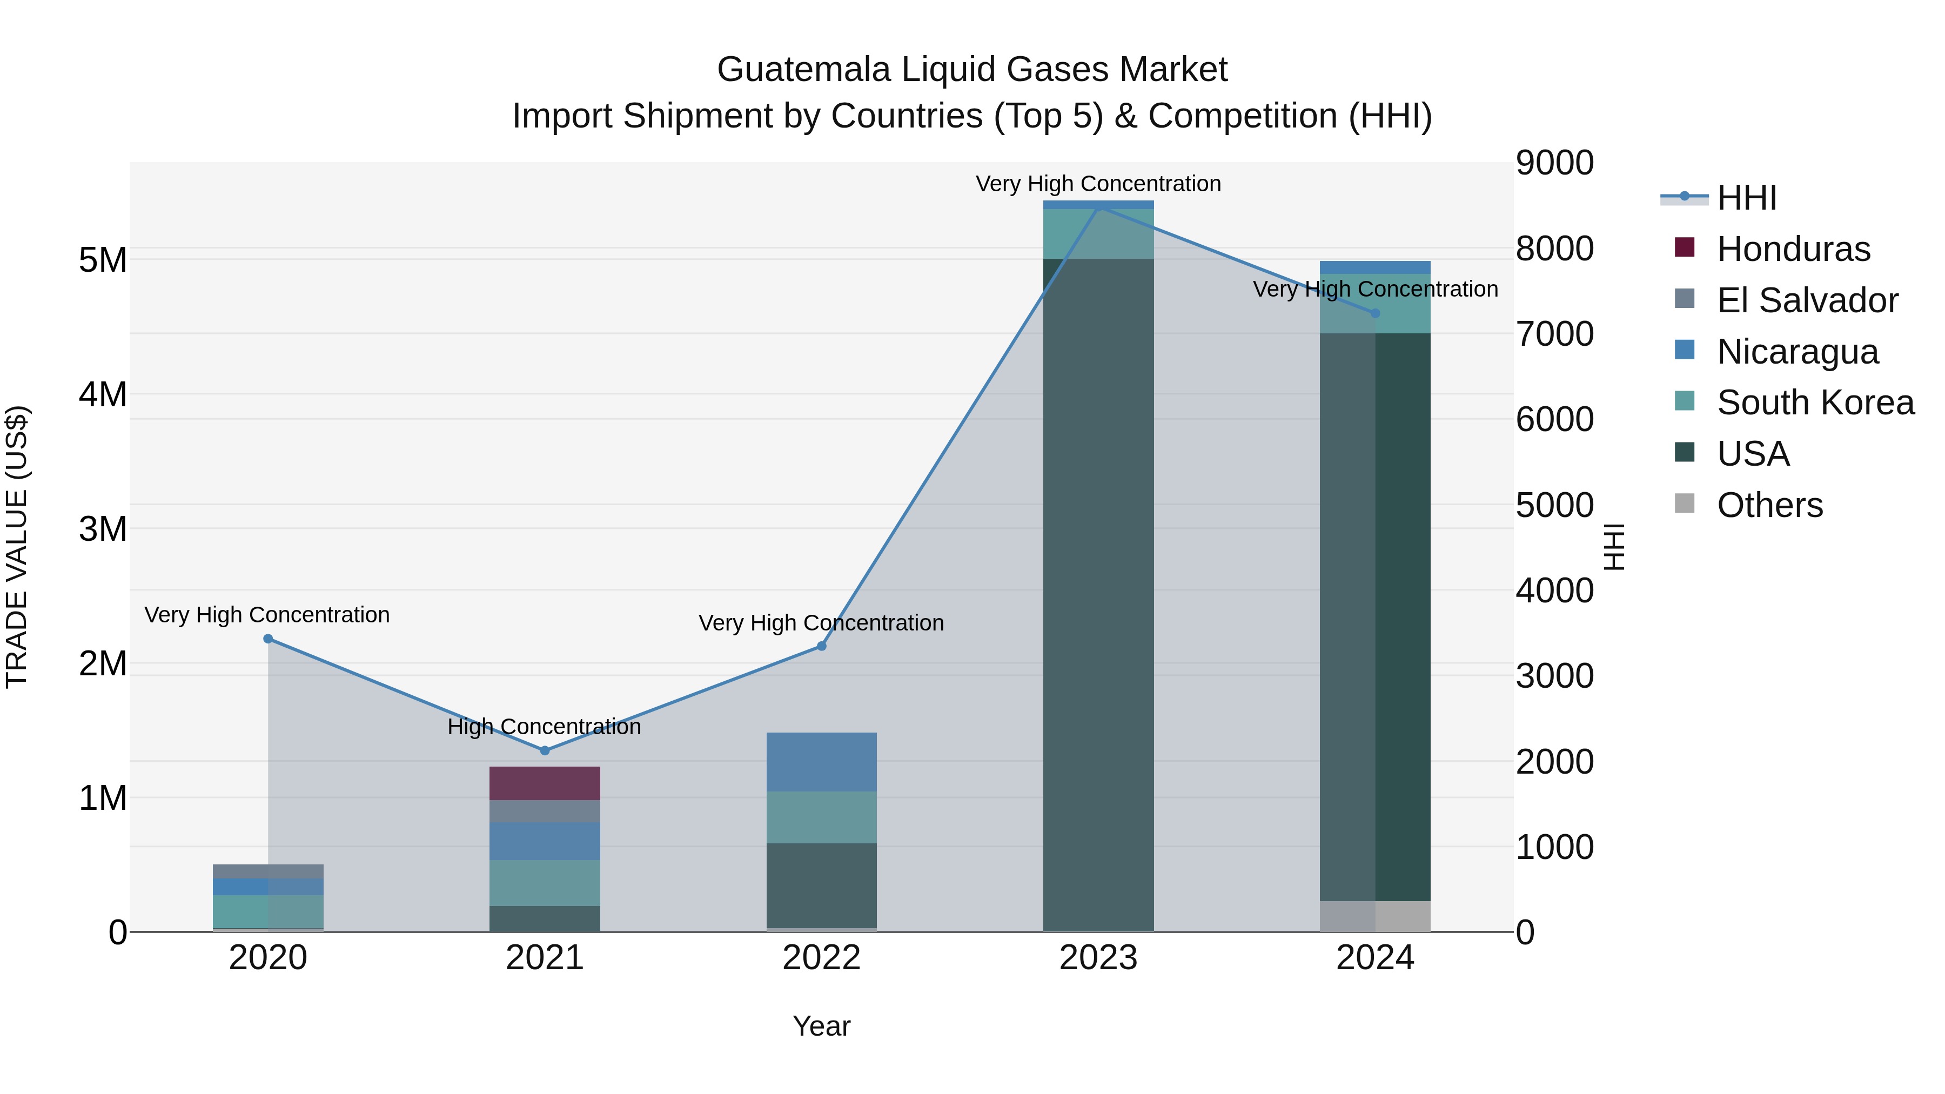Select the 2023 HHI peak data point
The height and width of the screenshot is (1094, 1945).
1098,205
